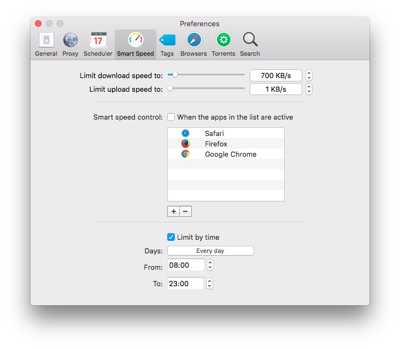Click the To time field showing 23:00
Image resolution: width=400 pixels, height=349 pixels.
[x=186, y=283]
